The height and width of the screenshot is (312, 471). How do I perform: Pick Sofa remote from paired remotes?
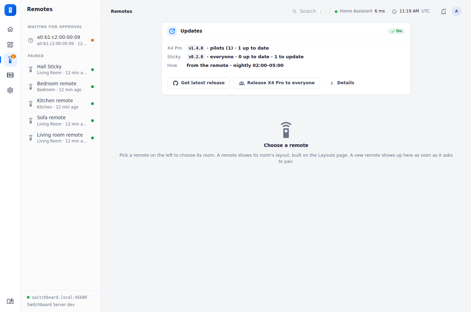[x=61, y=121]
